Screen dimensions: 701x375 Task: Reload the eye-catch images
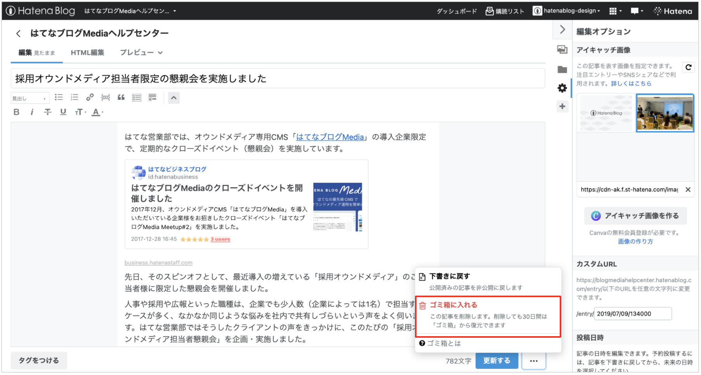(688, 67)
